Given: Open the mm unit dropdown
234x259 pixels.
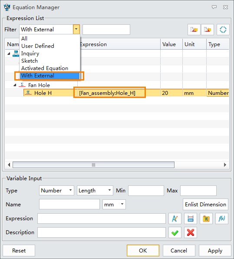Looking at the screenshot, I should [x=114, y=205].
